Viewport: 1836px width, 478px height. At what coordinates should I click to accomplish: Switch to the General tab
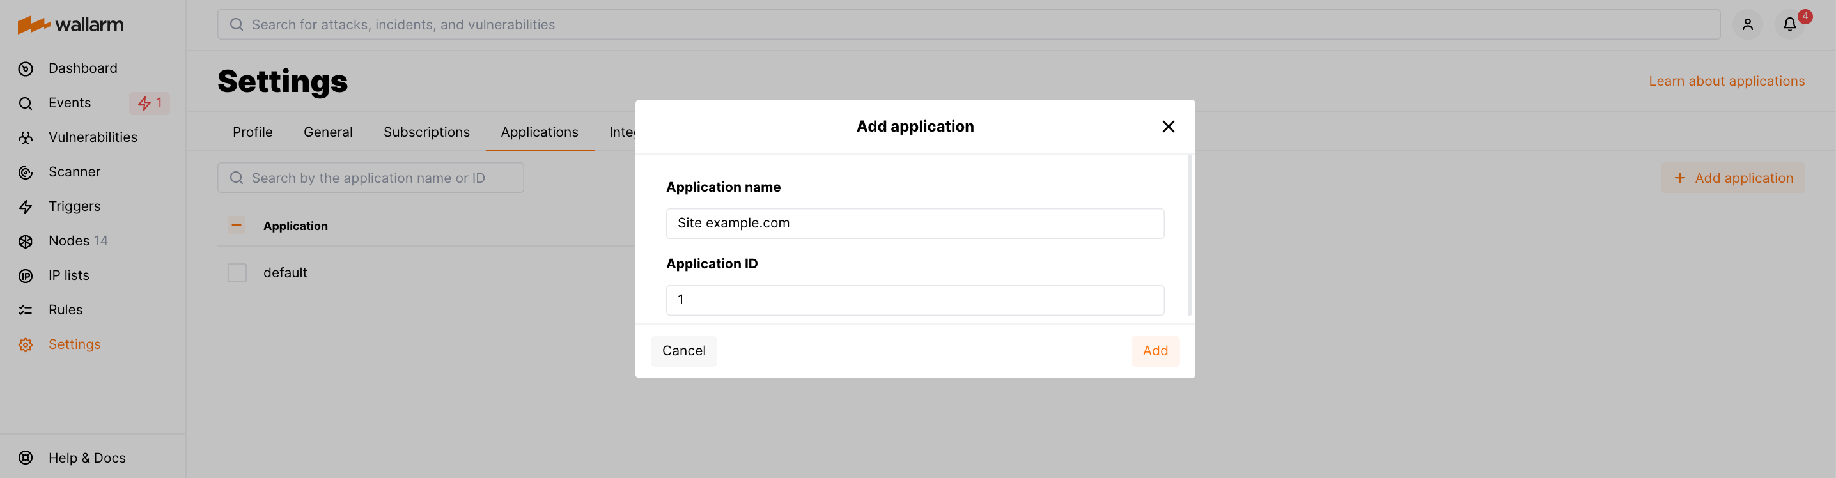tap(328, 132)
